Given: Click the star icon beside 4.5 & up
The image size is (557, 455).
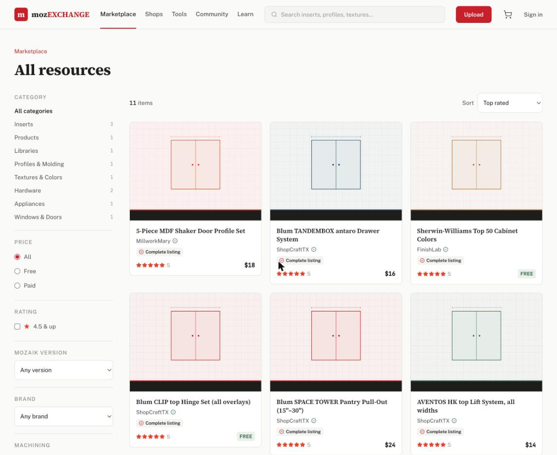Looking at the screenshot, I should click(x=27, y=327).
